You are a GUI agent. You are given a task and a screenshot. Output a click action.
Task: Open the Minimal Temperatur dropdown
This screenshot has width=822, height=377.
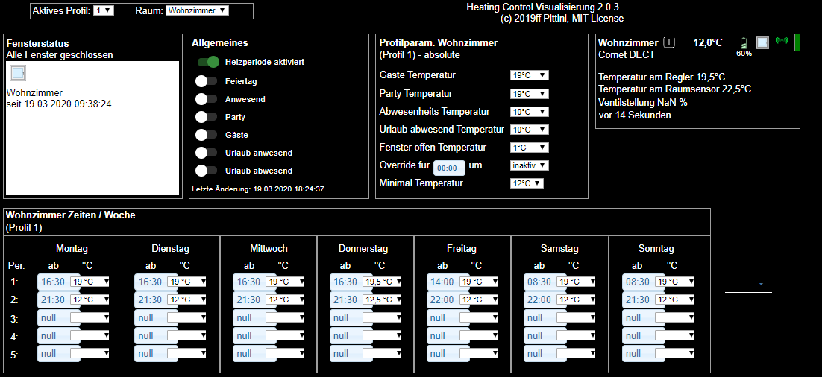(x=527, y=183)
